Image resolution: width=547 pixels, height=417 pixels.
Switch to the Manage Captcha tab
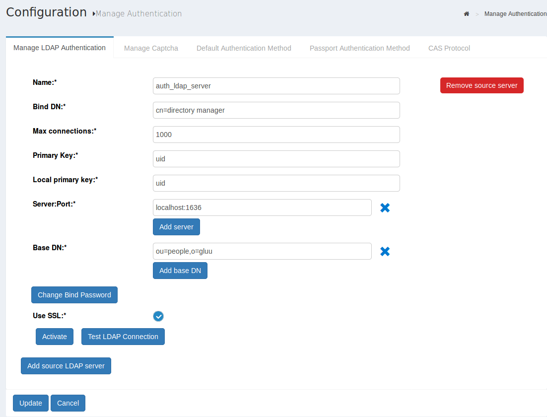coord(151,48)
